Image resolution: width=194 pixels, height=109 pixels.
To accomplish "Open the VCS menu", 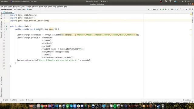I will click(55, 7).
